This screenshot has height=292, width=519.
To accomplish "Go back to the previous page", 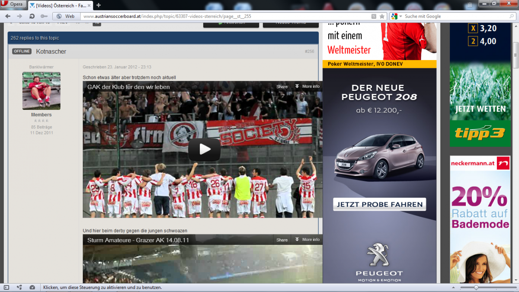I will click(8, 16).
